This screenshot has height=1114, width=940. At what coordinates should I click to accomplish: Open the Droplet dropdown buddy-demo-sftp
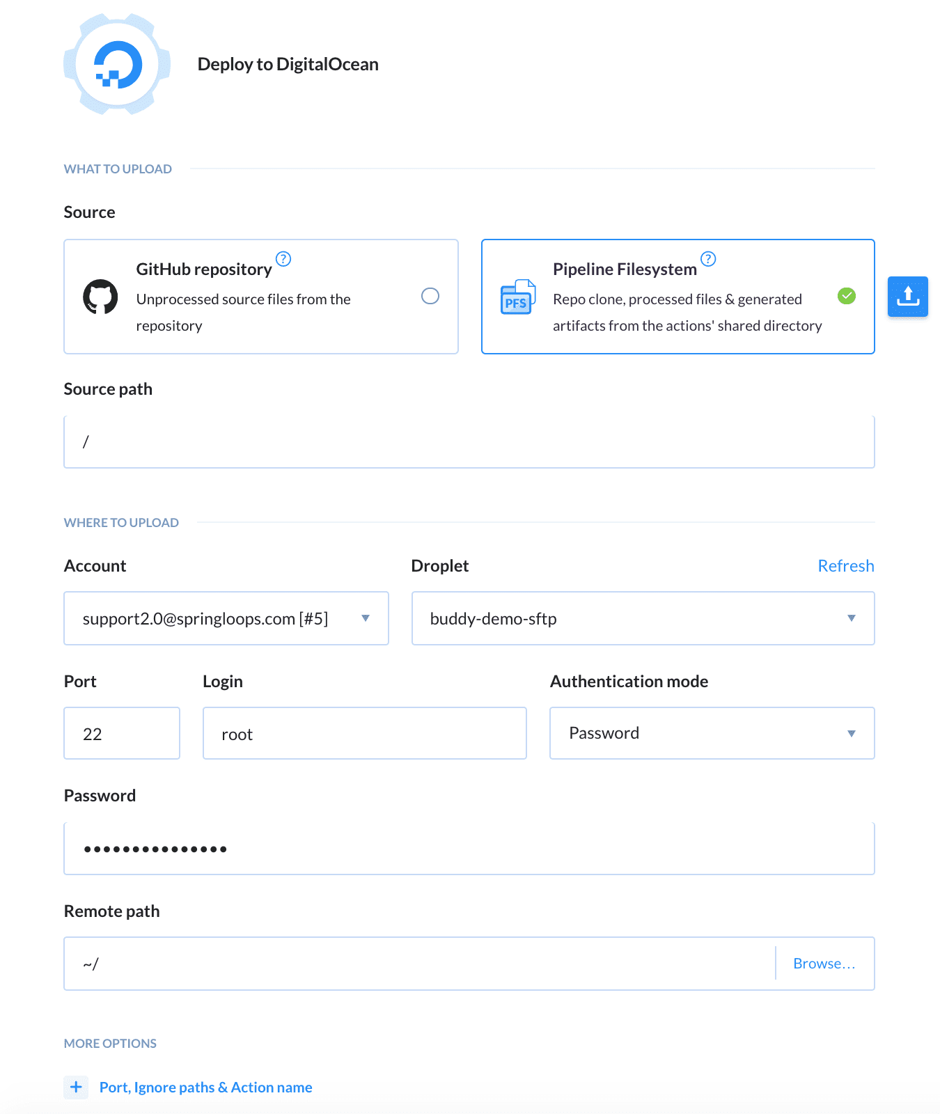pos(643,618)
